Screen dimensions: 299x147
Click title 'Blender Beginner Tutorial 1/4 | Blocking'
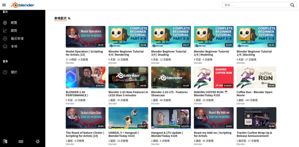pyautogui.click(x=254, y=53)
